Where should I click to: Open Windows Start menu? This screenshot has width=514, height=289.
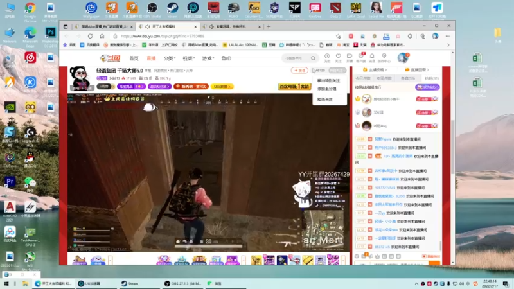(x=6, y=283)
